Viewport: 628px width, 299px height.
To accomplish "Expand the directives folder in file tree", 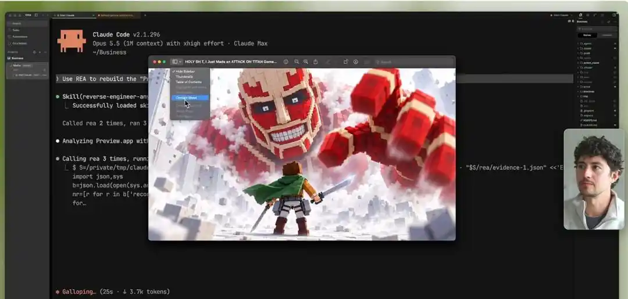I will 597,92.
